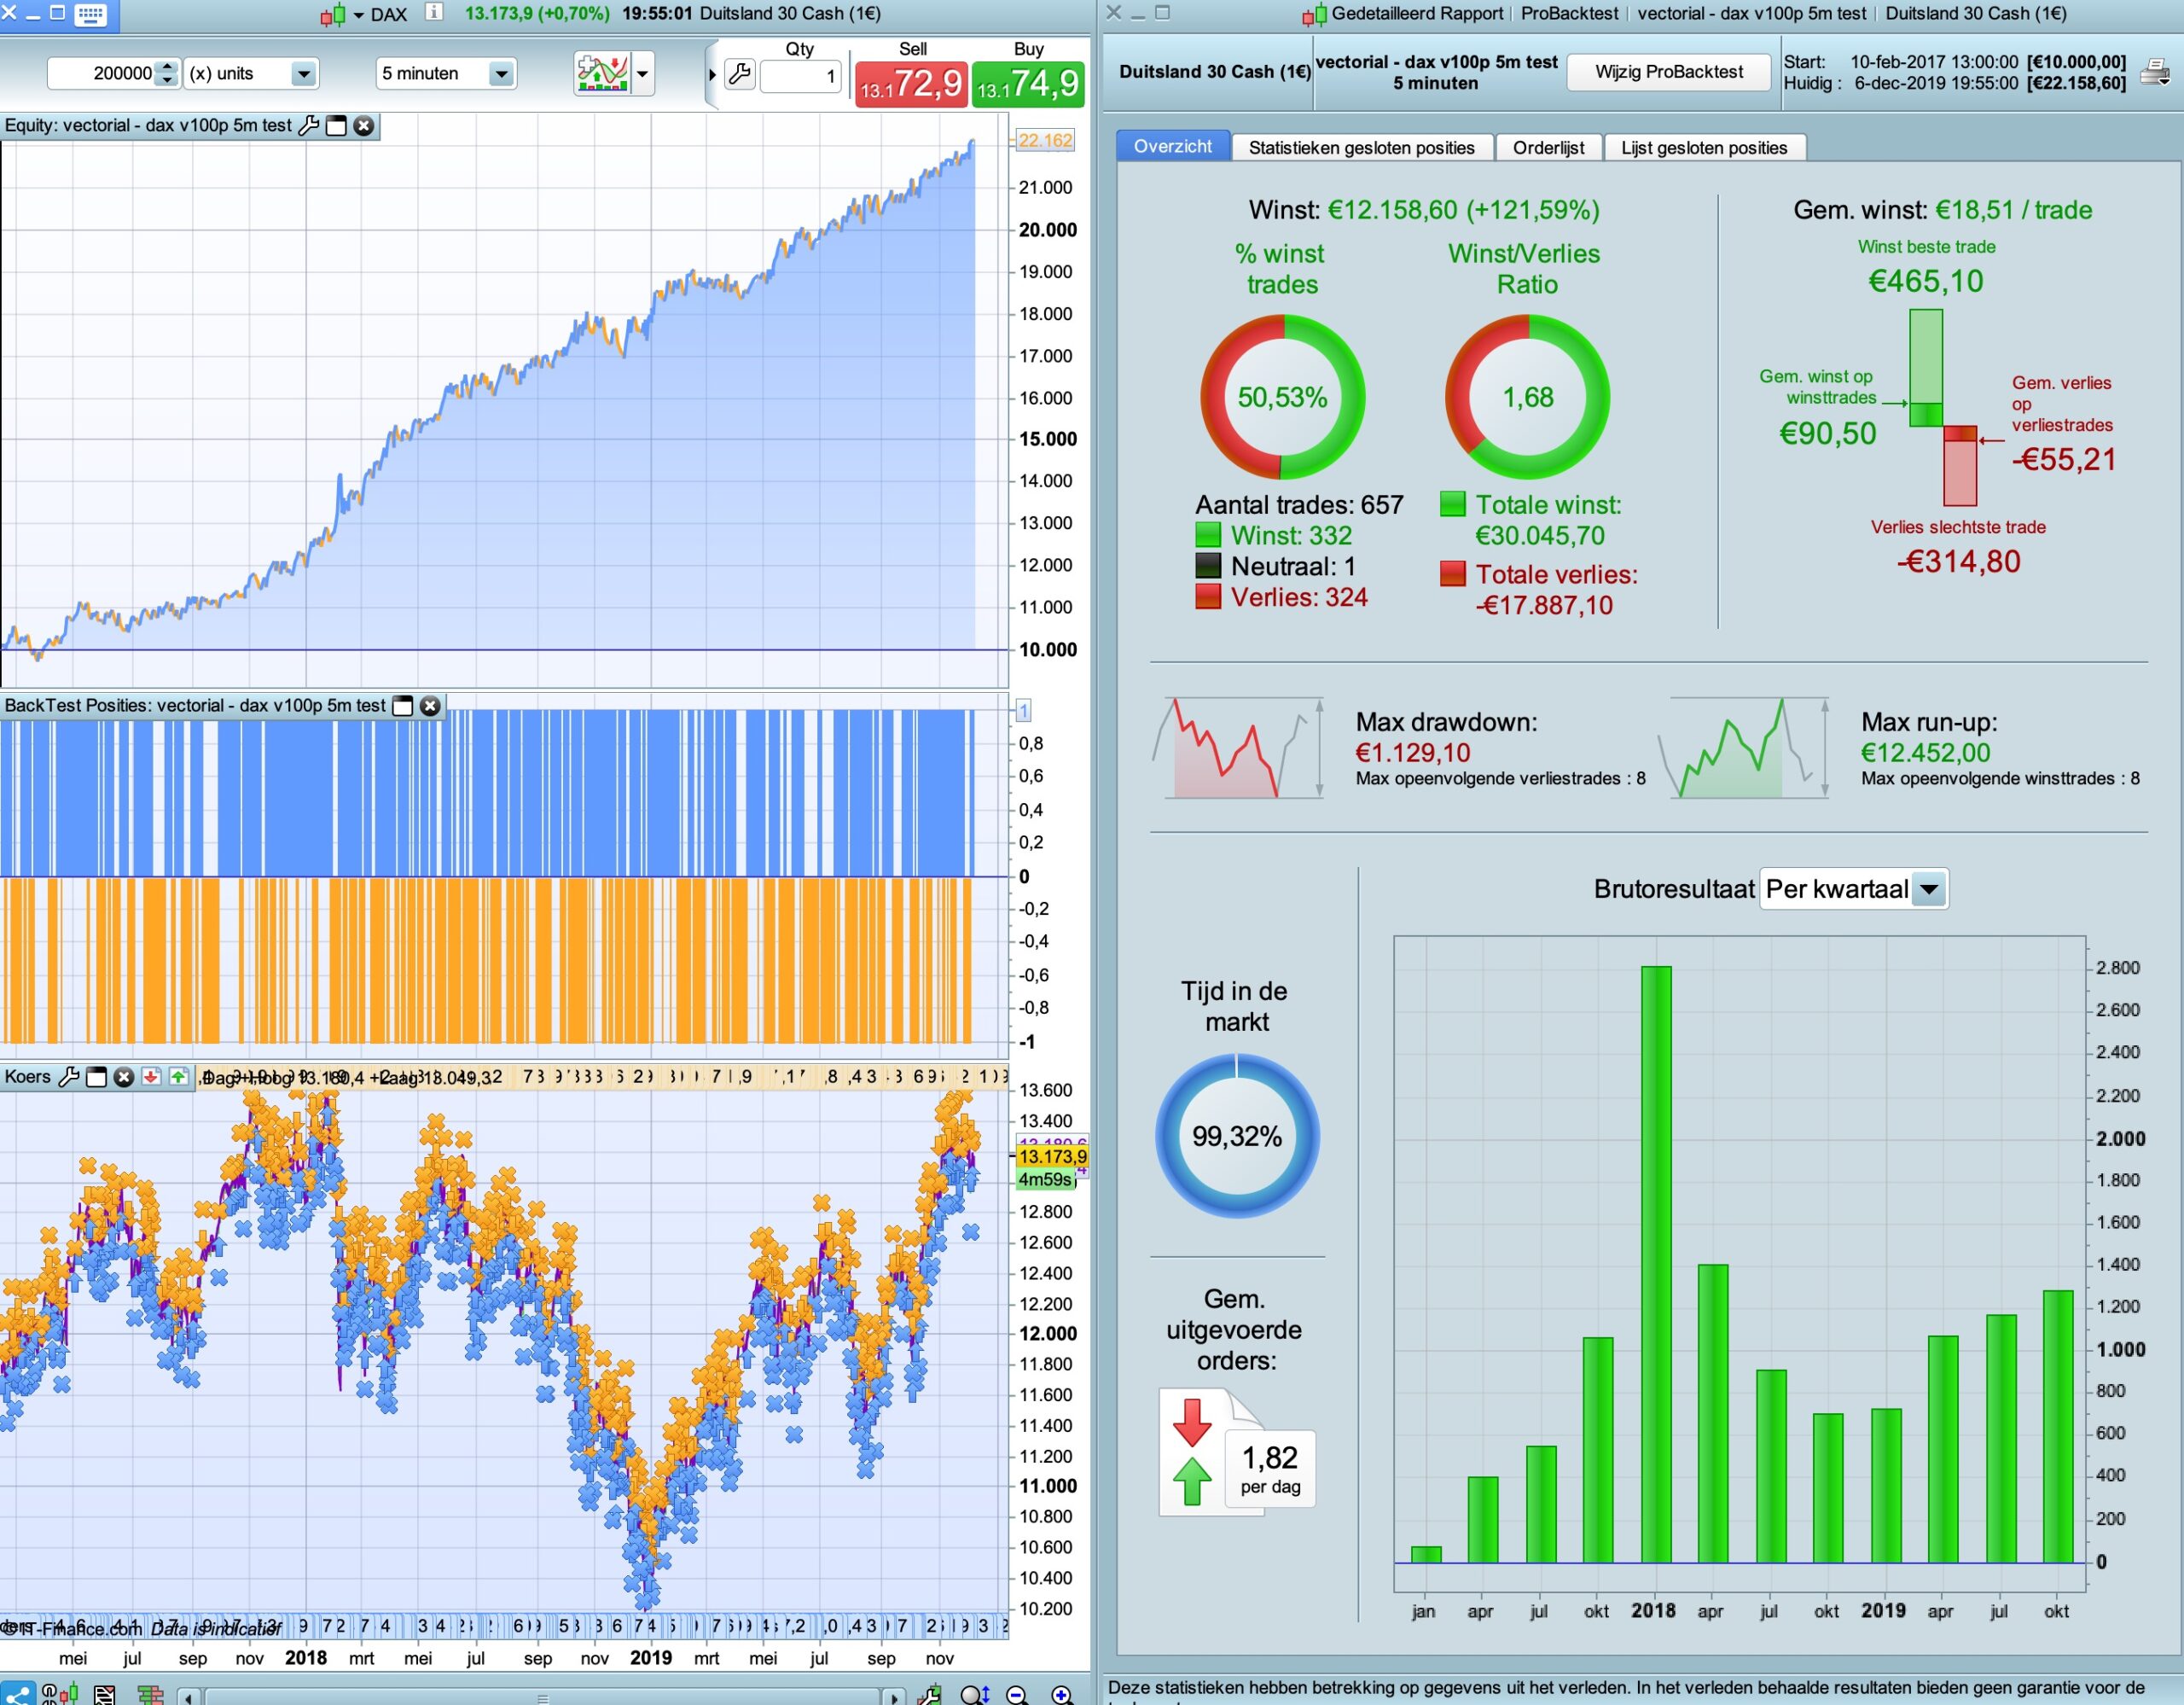Screen dimensions: 2184x1705
Task: Toggle the green up-arrow in Koers panel
Action: pyautogui.click(x=178, y=1077)
